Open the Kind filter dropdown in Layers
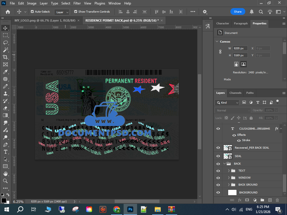Screen dimensions: 287x215 [x=227, y=102]
